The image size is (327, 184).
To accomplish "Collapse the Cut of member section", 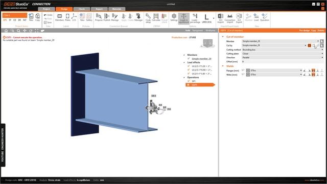I will [223, 37].
